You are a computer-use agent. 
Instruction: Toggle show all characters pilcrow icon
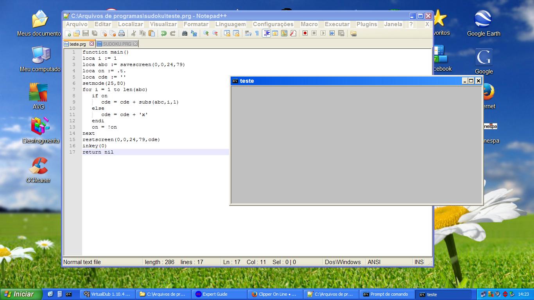(257, 34)
